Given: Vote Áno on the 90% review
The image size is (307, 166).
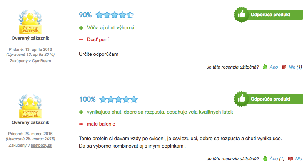Looking at the screenshot, I should [x=274, y=67].
